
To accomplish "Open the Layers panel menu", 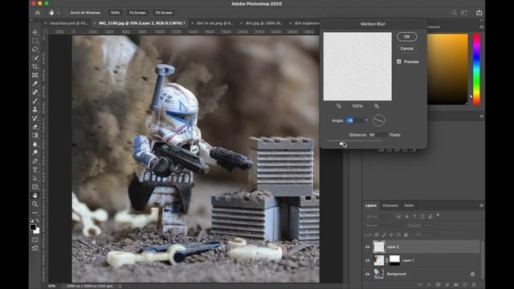I will coord(481,206).
